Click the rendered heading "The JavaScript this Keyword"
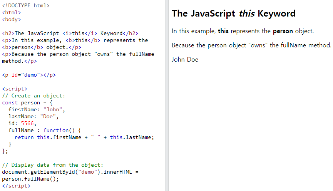This screenshot has height=191, width=333. pyautogui.click(x=234, y=13)
